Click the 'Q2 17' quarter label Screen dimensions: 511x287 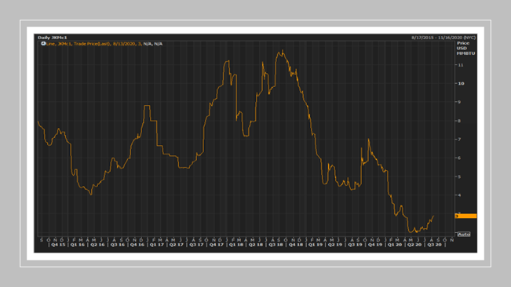(177, 245)
